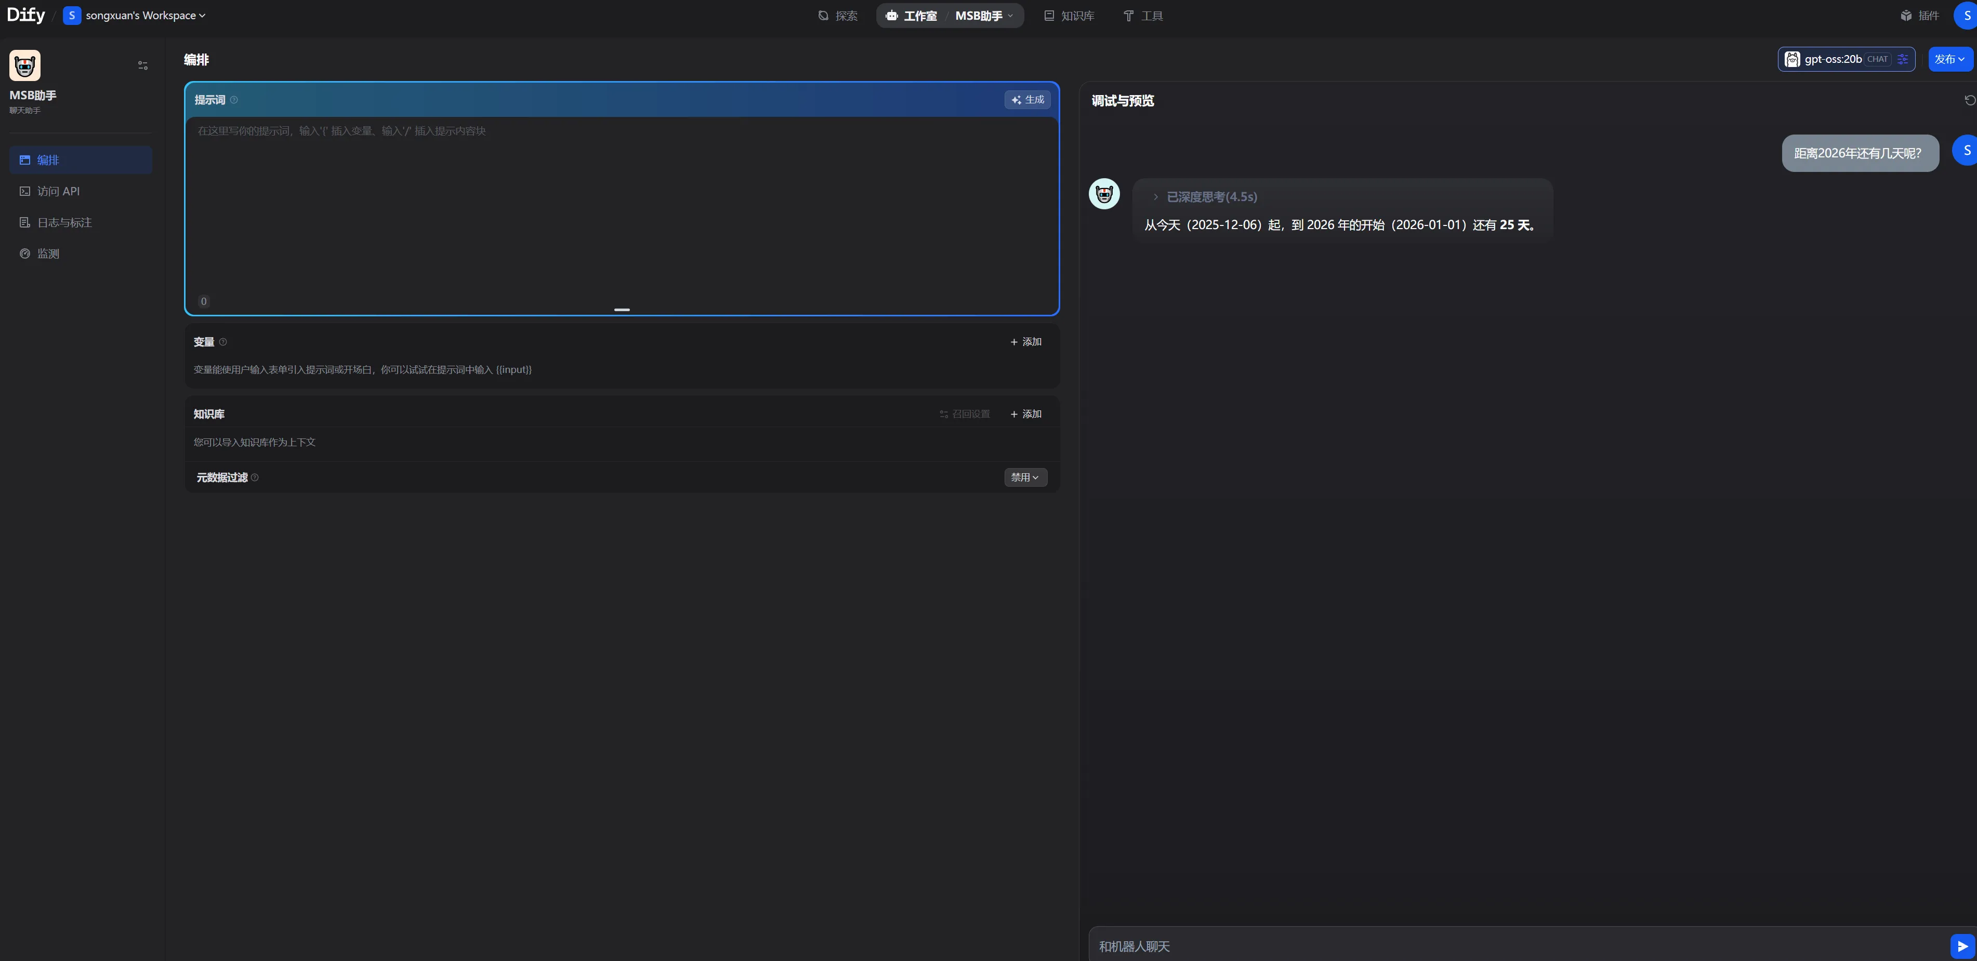This screenshot has width=1977, height=961.
Task: Go to 日志与标注 in sidebar
Action: click(x=64, y=222)
